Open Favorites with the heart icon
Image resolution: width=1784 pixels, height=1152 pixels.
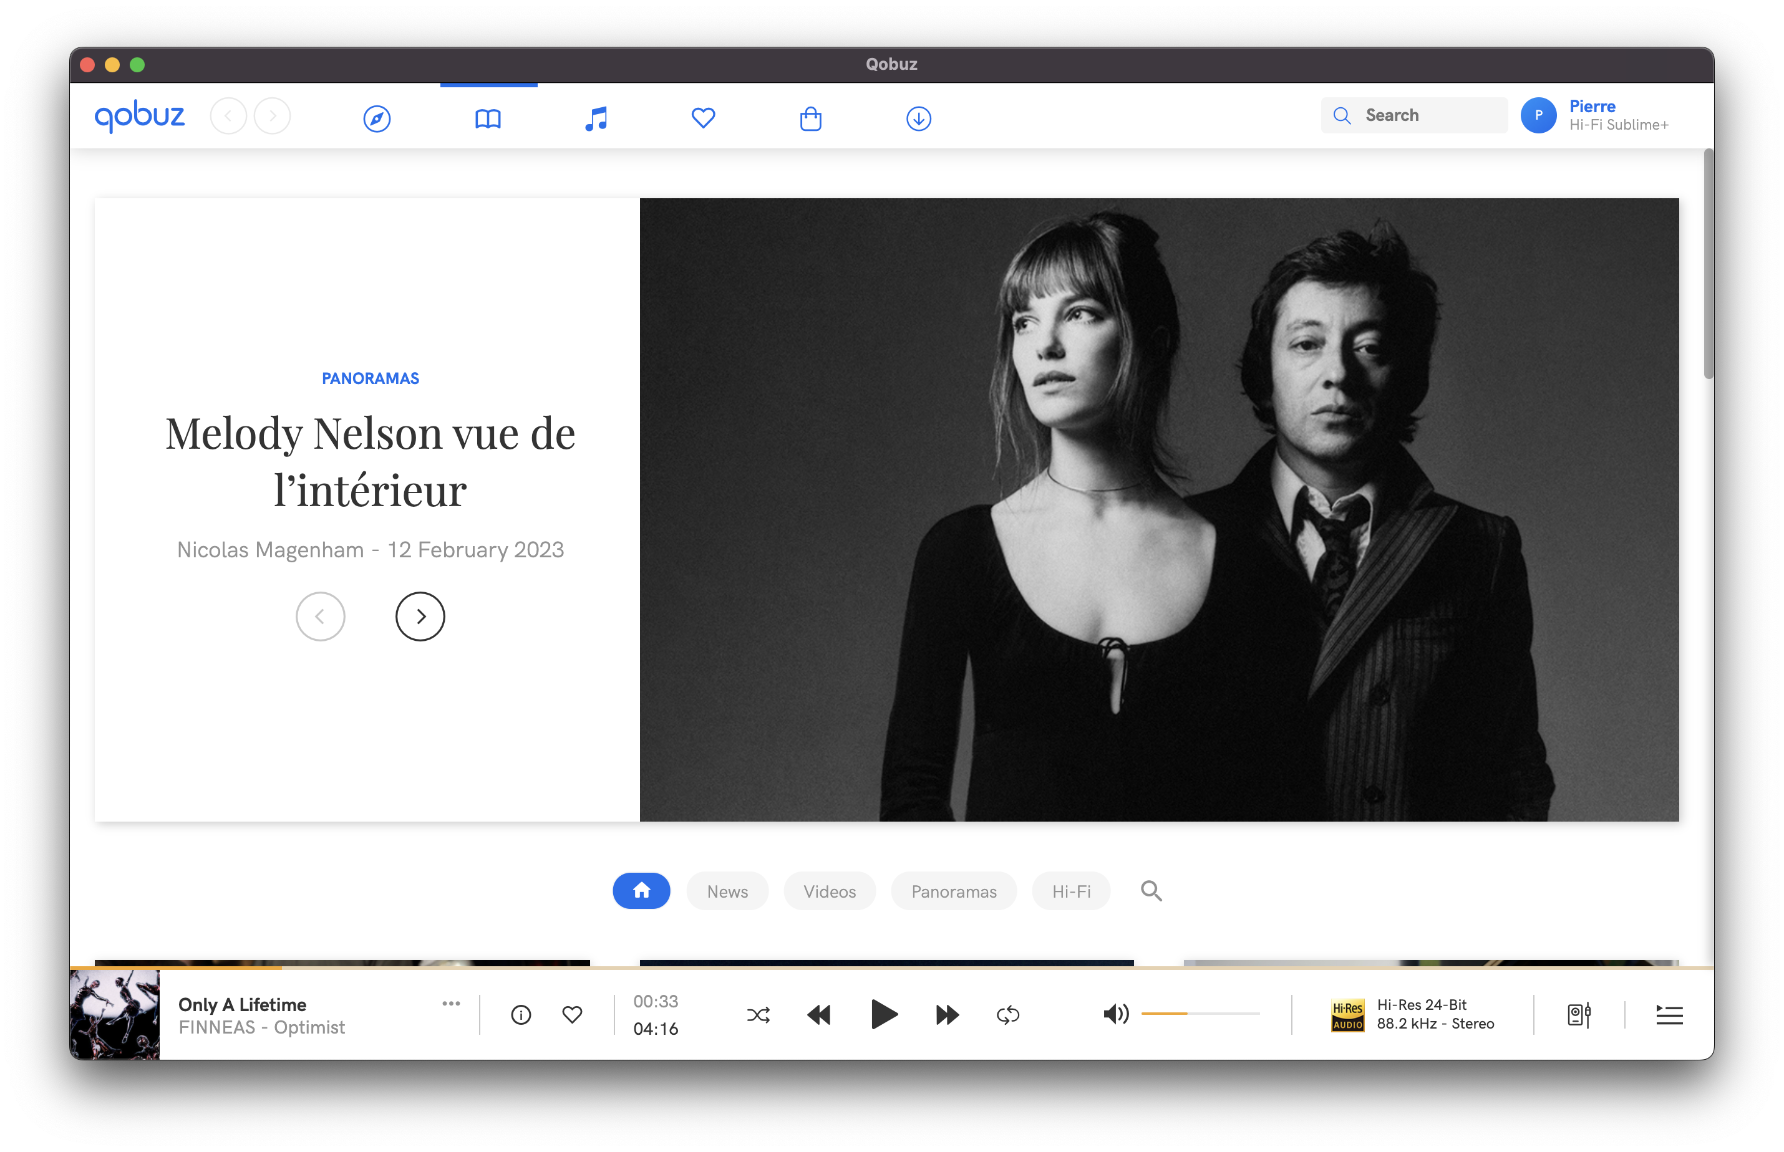click(702, 117)
